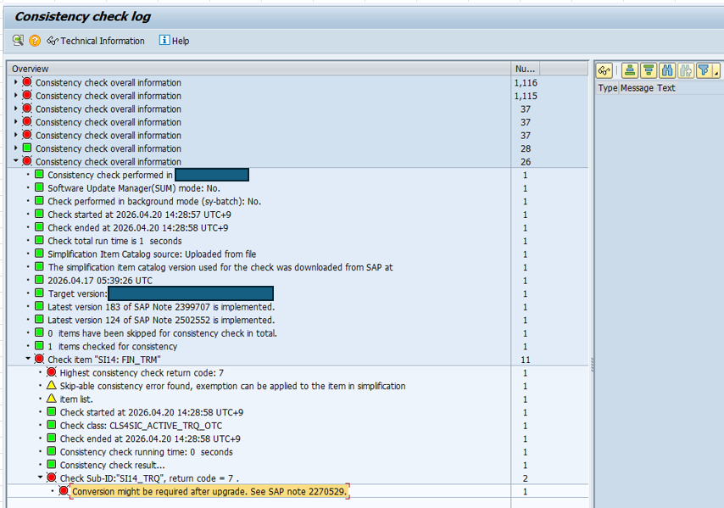Image resolution: width=724 pixels, height=508 pixels.
Task: Click red status icon of 1,116 messages row
Action: [x=27, y=82]
